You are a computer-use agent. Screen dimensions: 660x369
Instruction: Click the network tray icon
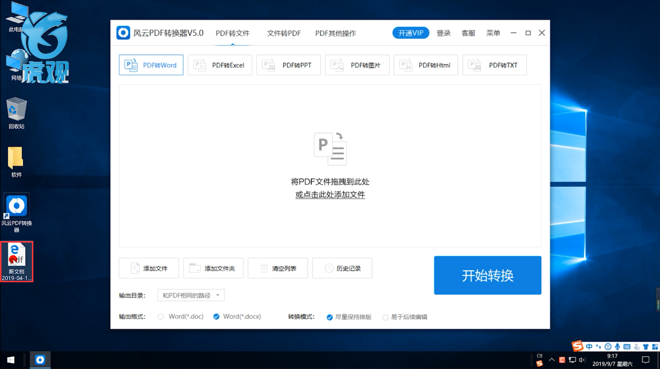(572, 360)
